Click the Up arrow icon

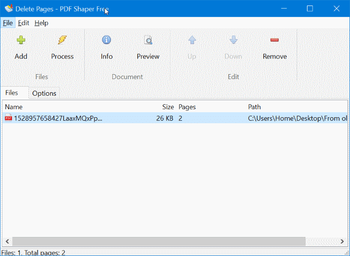click(x=192, y=40)
